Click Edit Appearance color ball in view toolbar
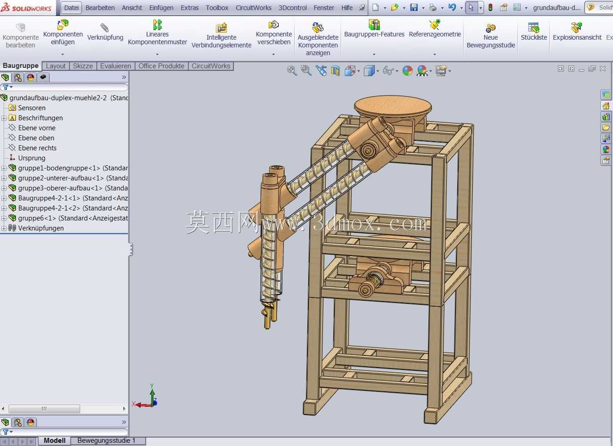 point(408,71)
